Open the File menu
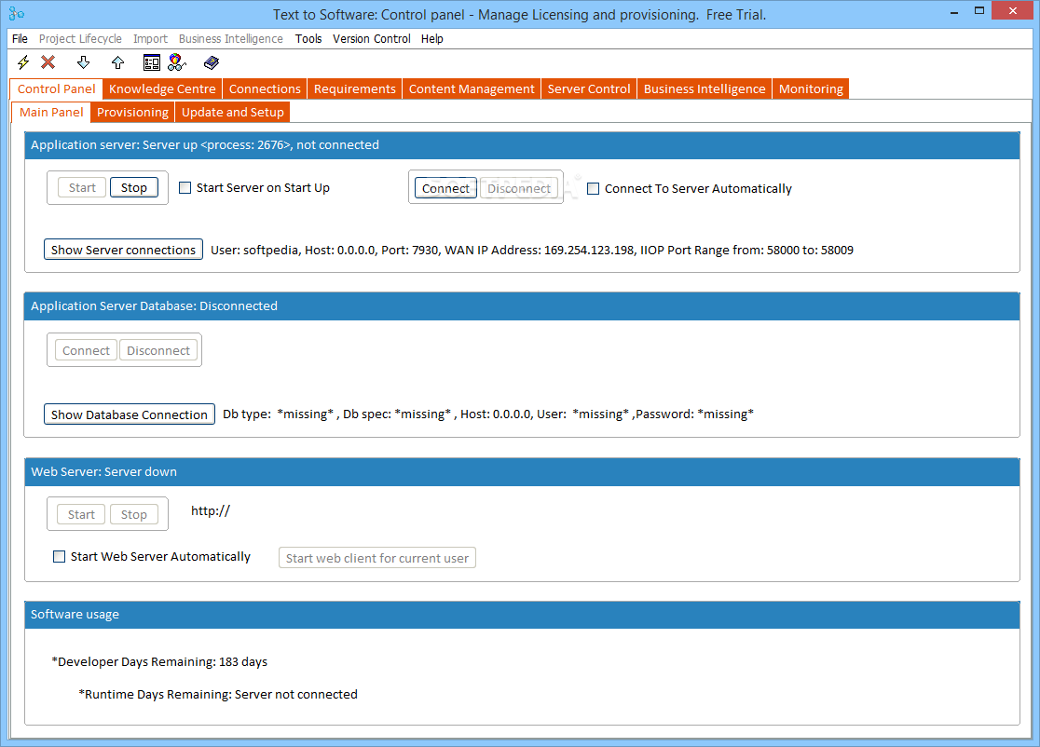This screenshot has height=747, width=1040. (20, 38)
